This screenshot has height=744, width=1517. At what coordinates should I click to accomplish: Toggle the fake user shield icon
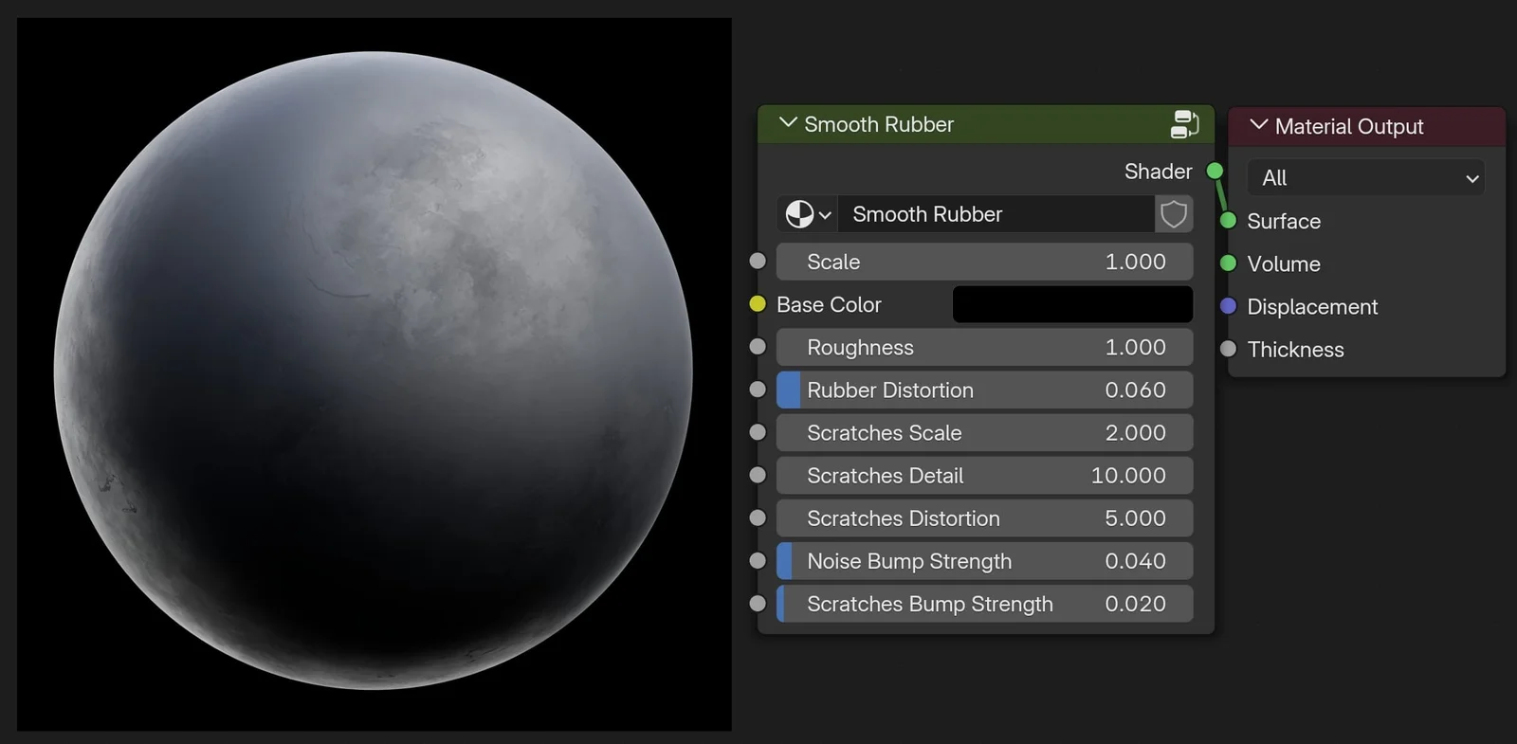1174,214
